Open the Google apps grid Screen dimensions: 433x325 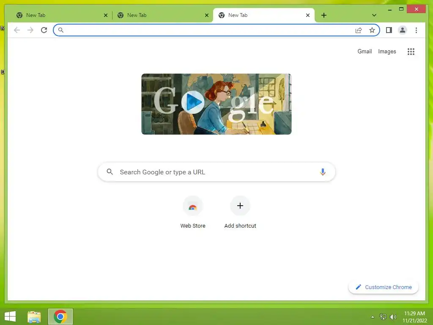411,52
